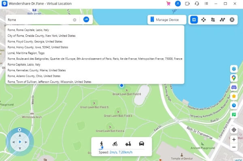
Task: Open historical records clock icon
Action: pyautogui.click(x=234, y=106)
